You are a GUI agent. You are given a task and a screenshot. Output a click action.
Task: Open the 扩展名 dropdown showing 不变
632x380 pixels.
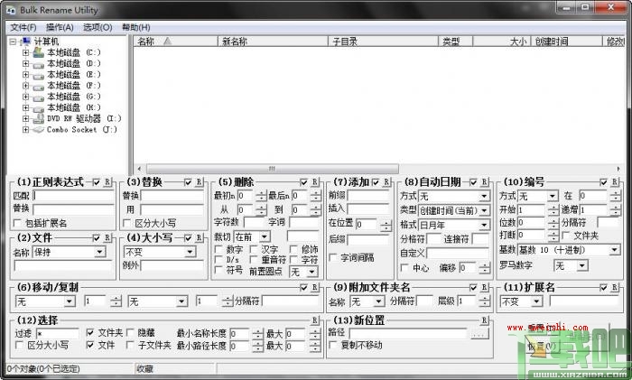coord(536,301)
